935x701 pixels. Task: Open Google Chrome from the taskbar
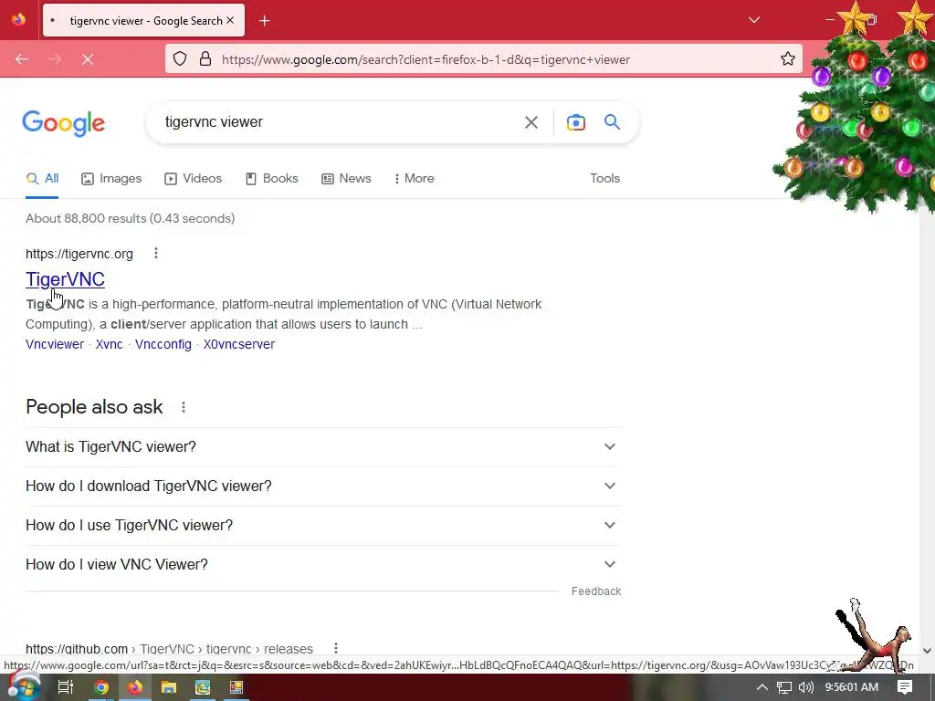pyautogui.click(x=101, y=687)
